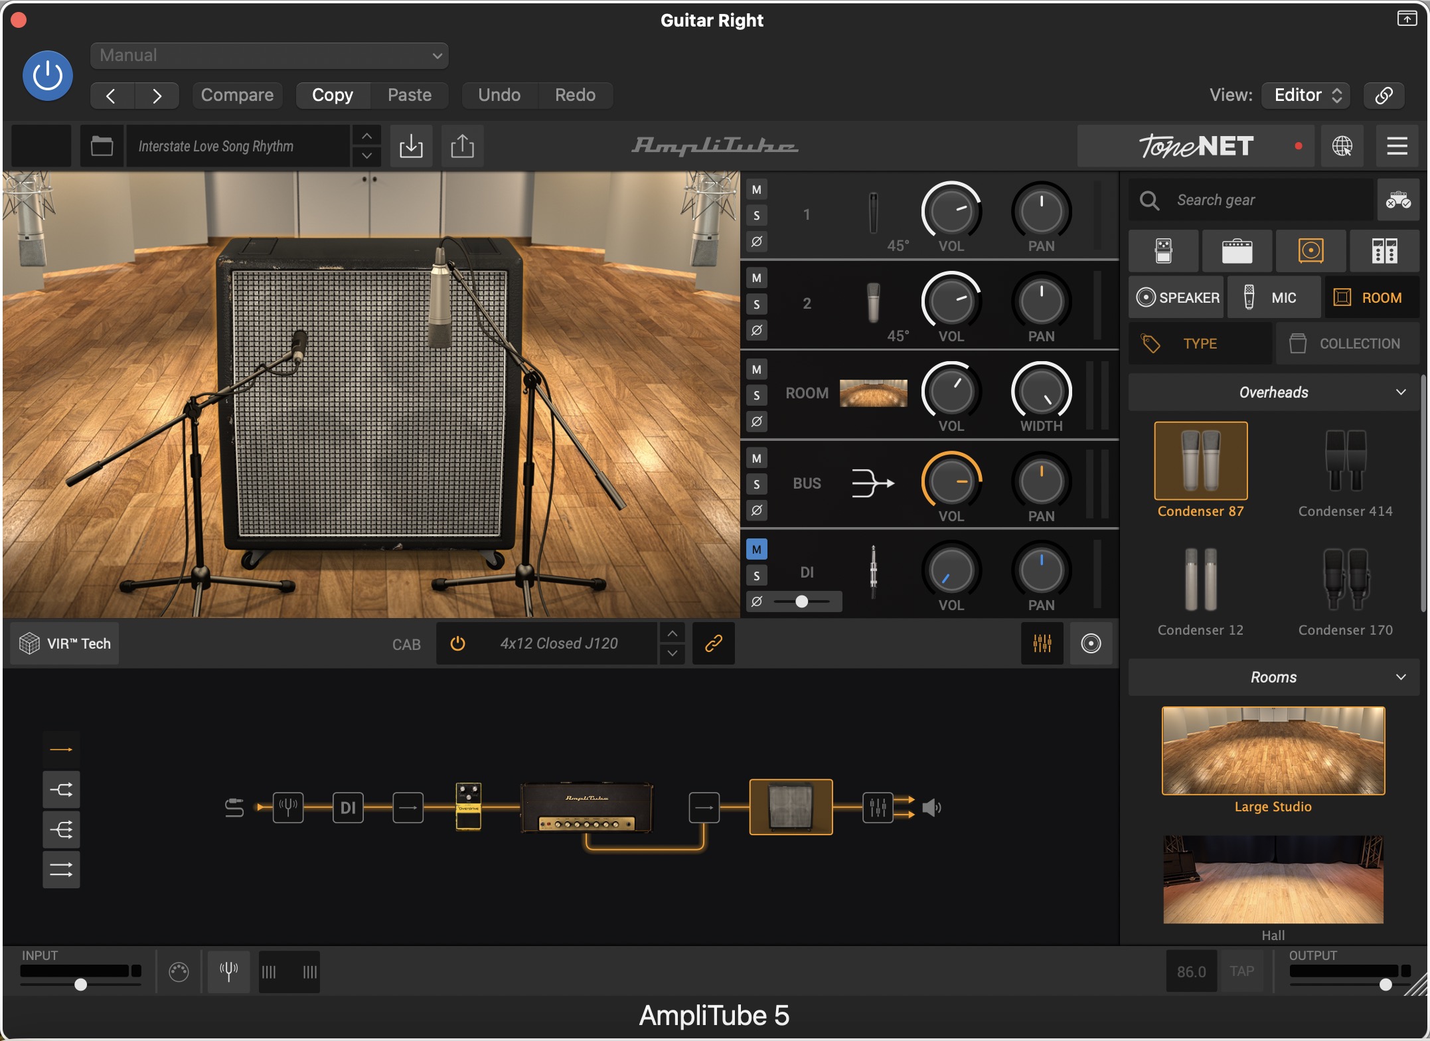Viewport: 1430px width, 1041px height.
Task: Click the DI phase delay slider
Action: click(x=802, y=601)
